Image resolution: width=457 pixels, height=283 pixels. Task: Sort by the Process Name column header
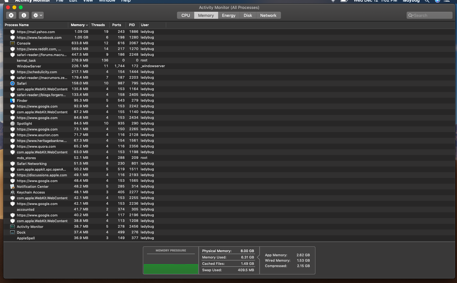coord(36,25)
